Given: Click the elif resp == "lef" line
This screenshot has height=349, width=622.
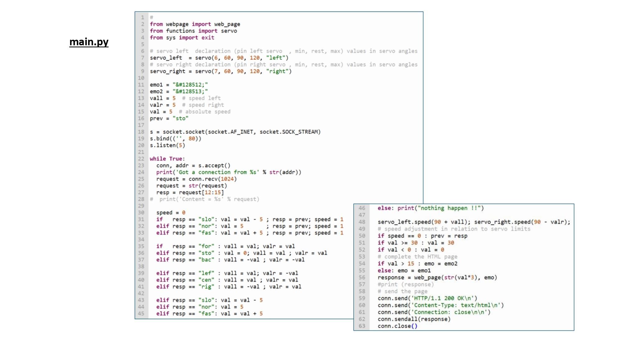Looking at the screenshot, I should coord(227,273).
